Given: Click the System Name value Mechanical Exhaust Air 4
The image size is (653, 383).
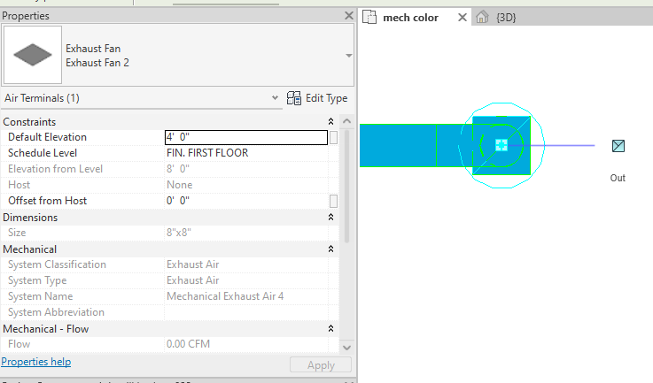Looking at the screenshot, I should pyautogui.click(x=225, y=296).
